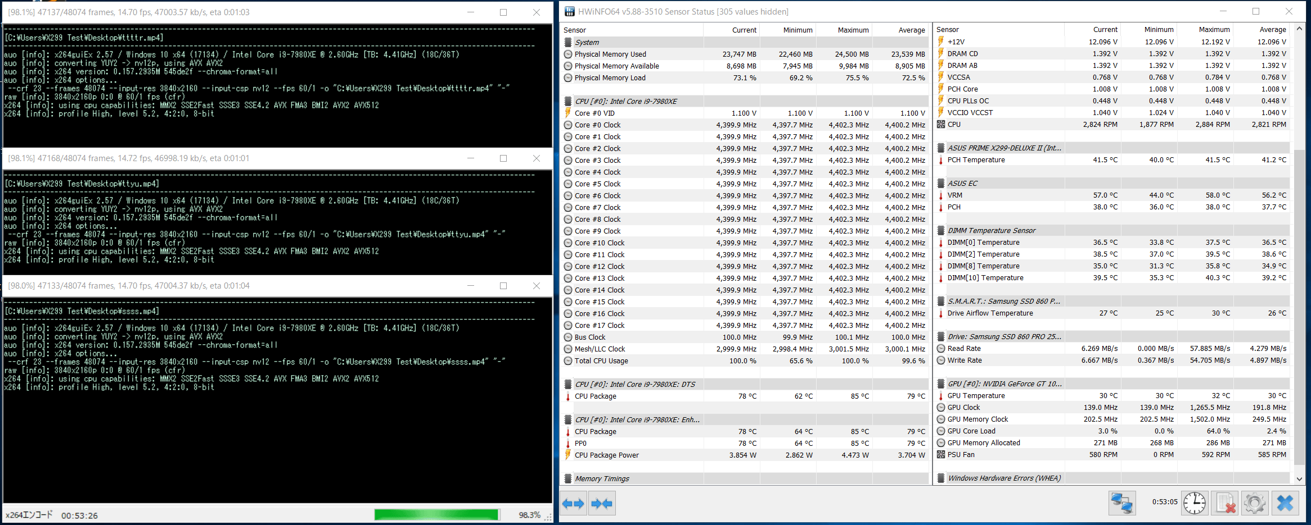Click the left panel Maximum column header
1311x525 pixels.
pos(844,30)
